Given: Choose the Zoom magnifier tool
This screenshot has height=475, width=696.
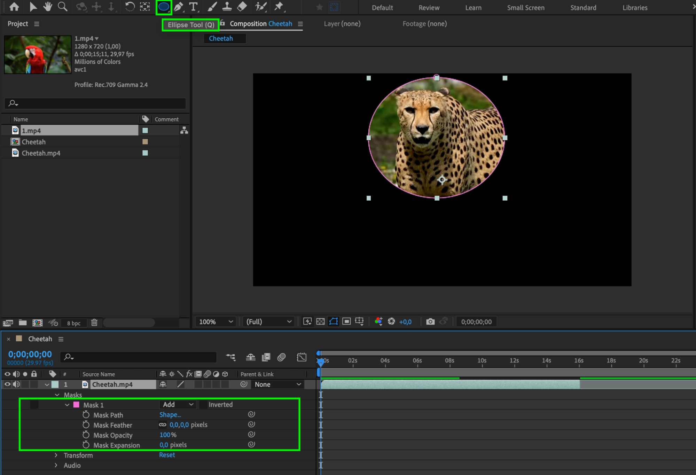Looking at the screenshot, I should [62, 7].
